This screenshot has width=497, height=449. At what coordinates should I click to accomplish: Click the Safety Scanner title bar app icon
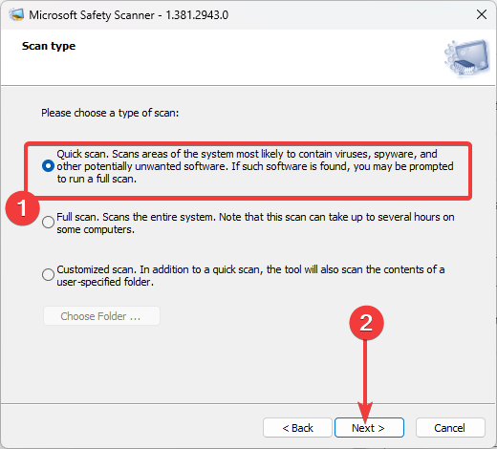(x=16, y=14)
